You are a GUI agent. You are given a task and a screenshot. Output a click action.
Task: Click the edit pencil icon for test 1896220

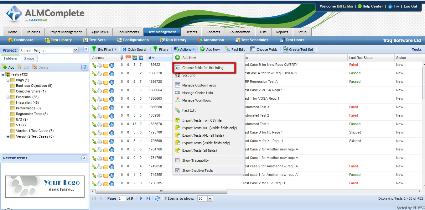[94, 74]
